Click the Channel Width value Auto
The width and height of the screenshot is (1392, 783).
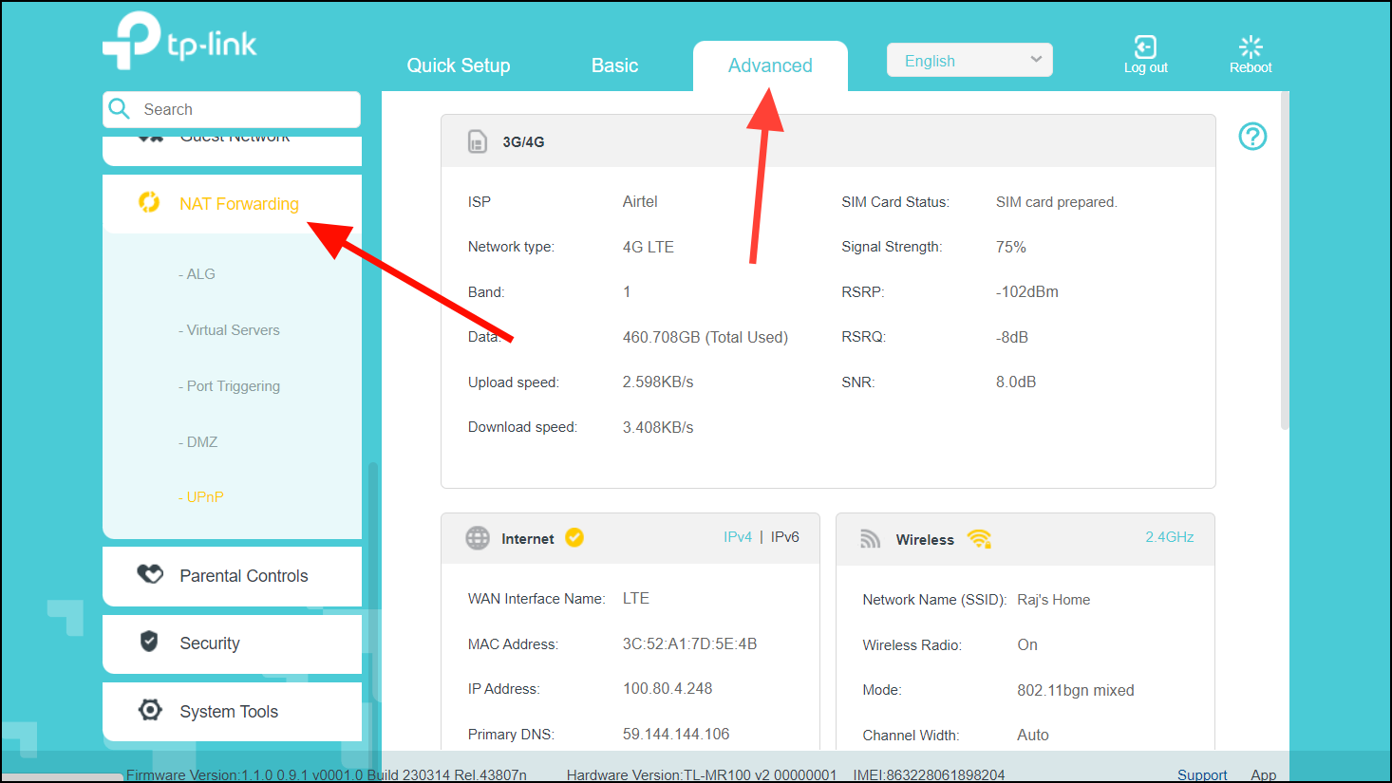click(1033, 736)
